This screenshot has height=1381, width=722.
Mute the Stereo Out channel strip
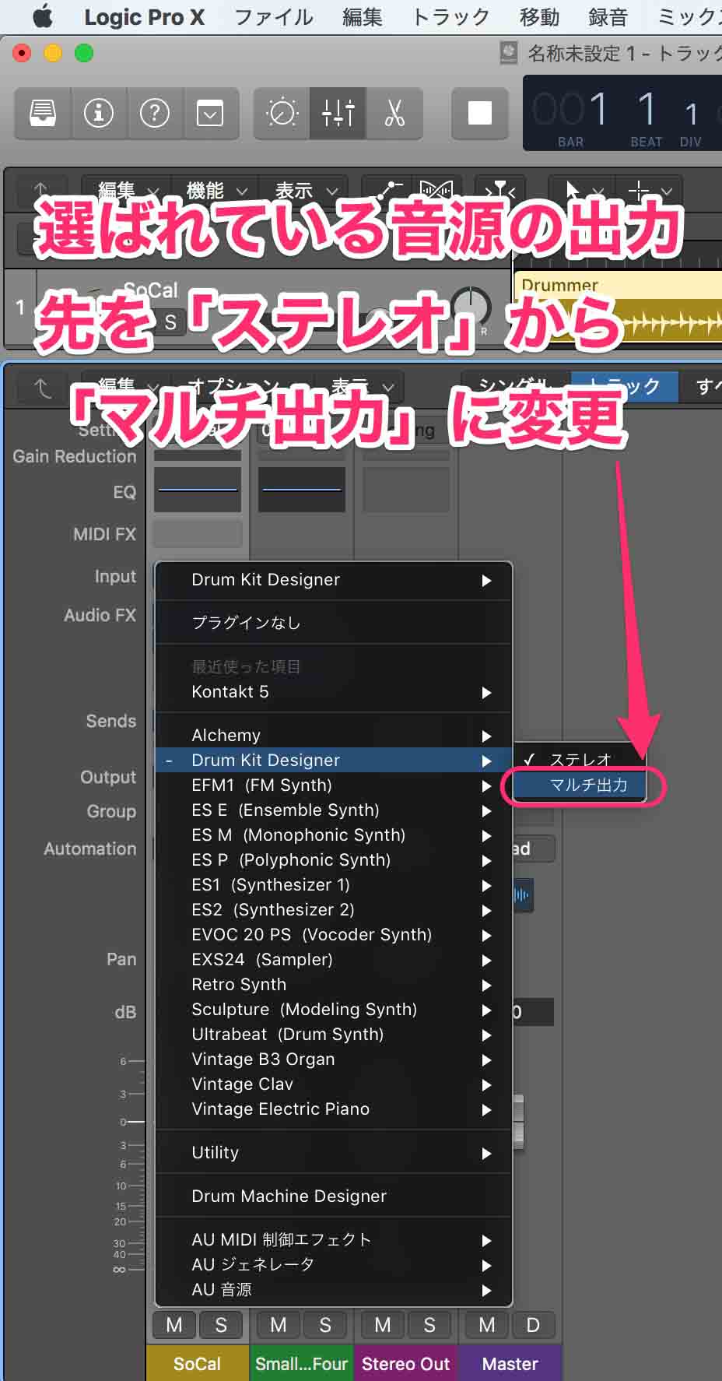tap(383, 1325)
